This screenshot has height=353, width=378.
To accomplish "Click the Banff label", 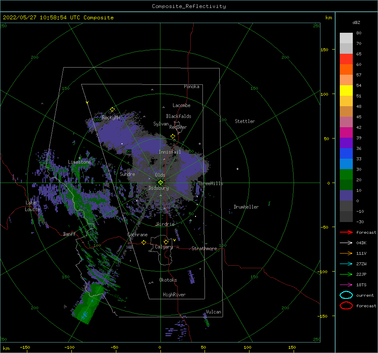I will [x=69, y=234].
